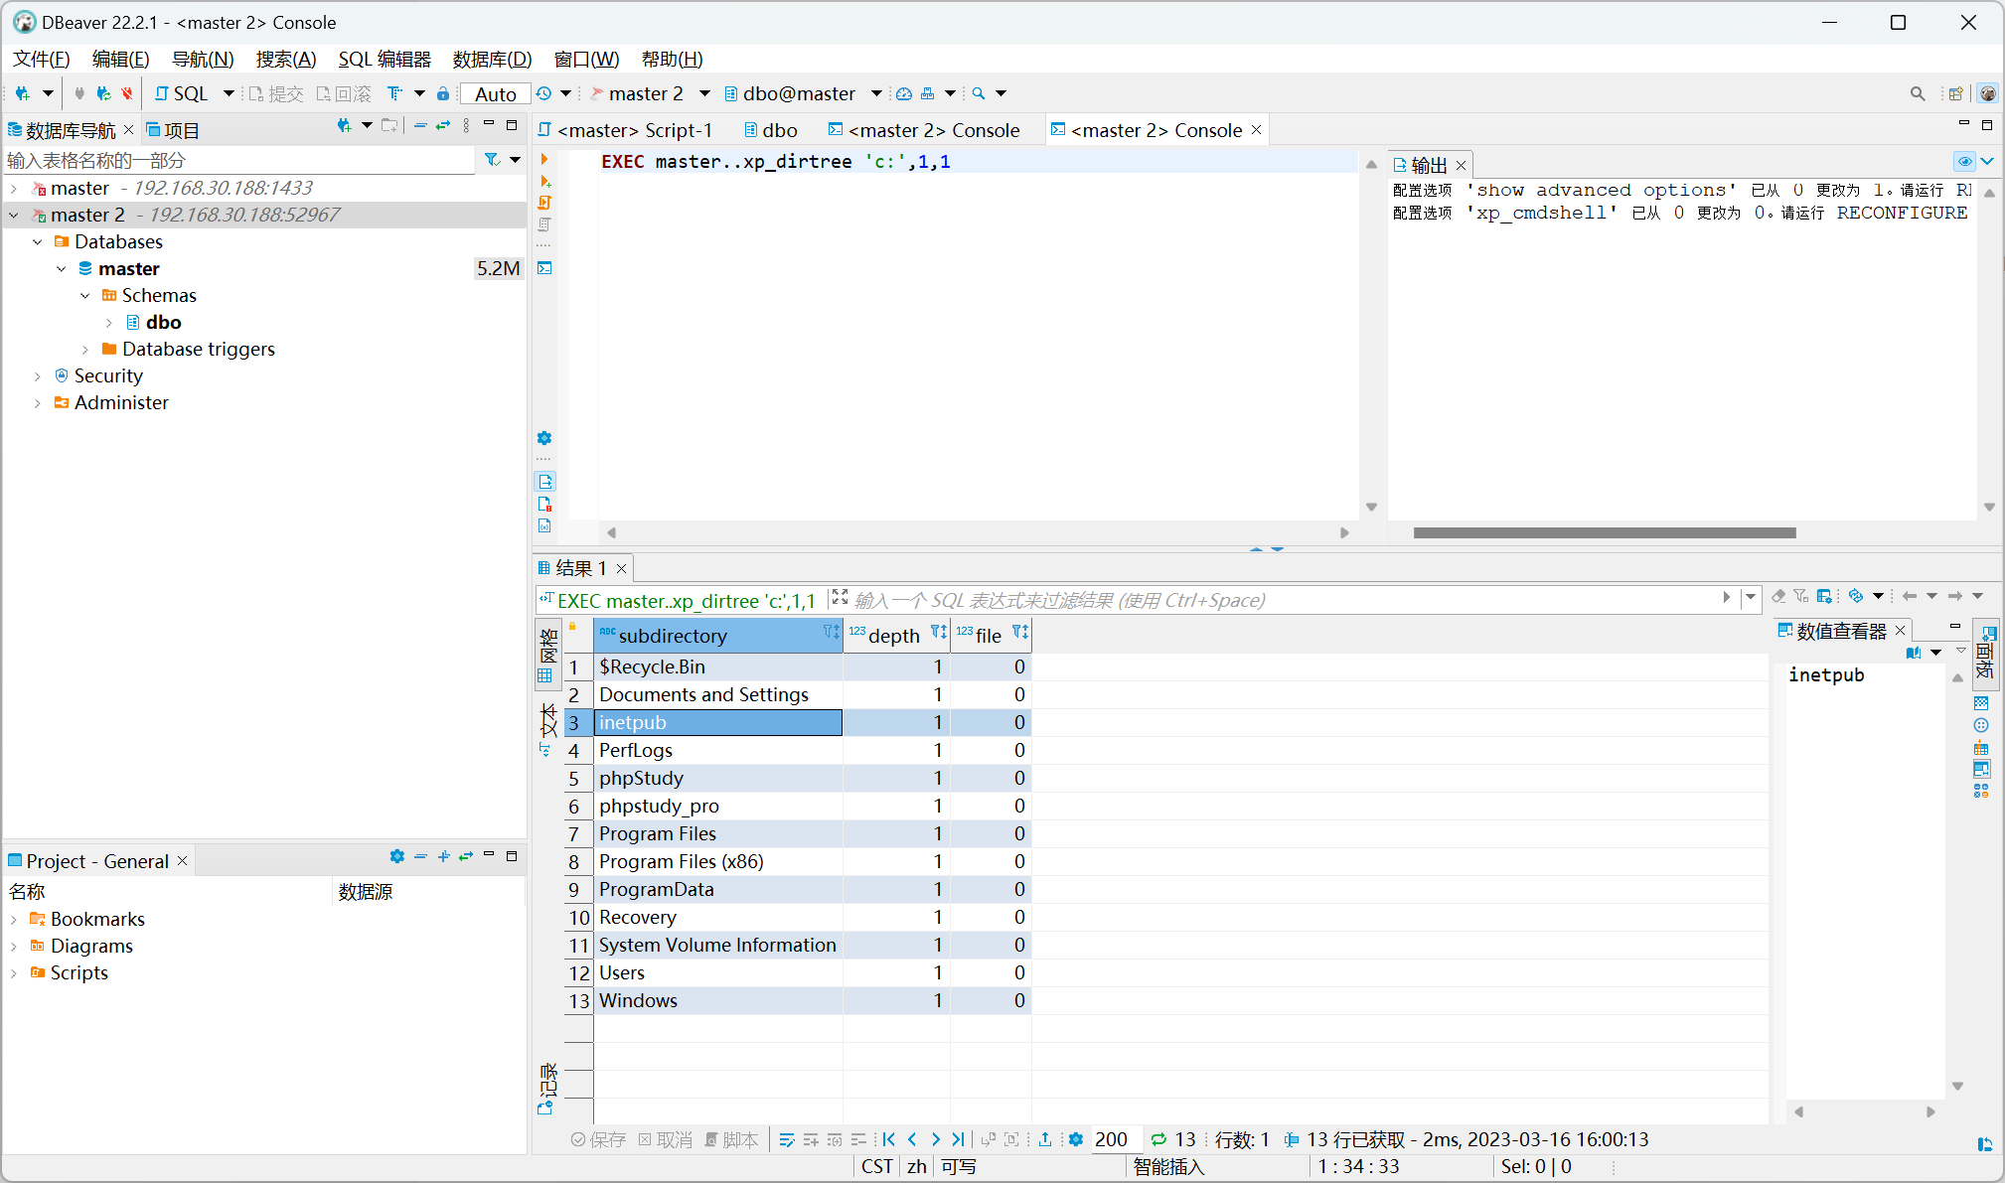Click editor settings gear in left gutter
Viewport: 2005px width, 1183px height.
click(x=544, y=438)
